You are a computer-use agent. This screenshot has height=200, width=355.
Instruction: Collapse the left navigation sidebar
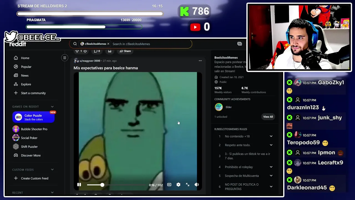[65, 58]
